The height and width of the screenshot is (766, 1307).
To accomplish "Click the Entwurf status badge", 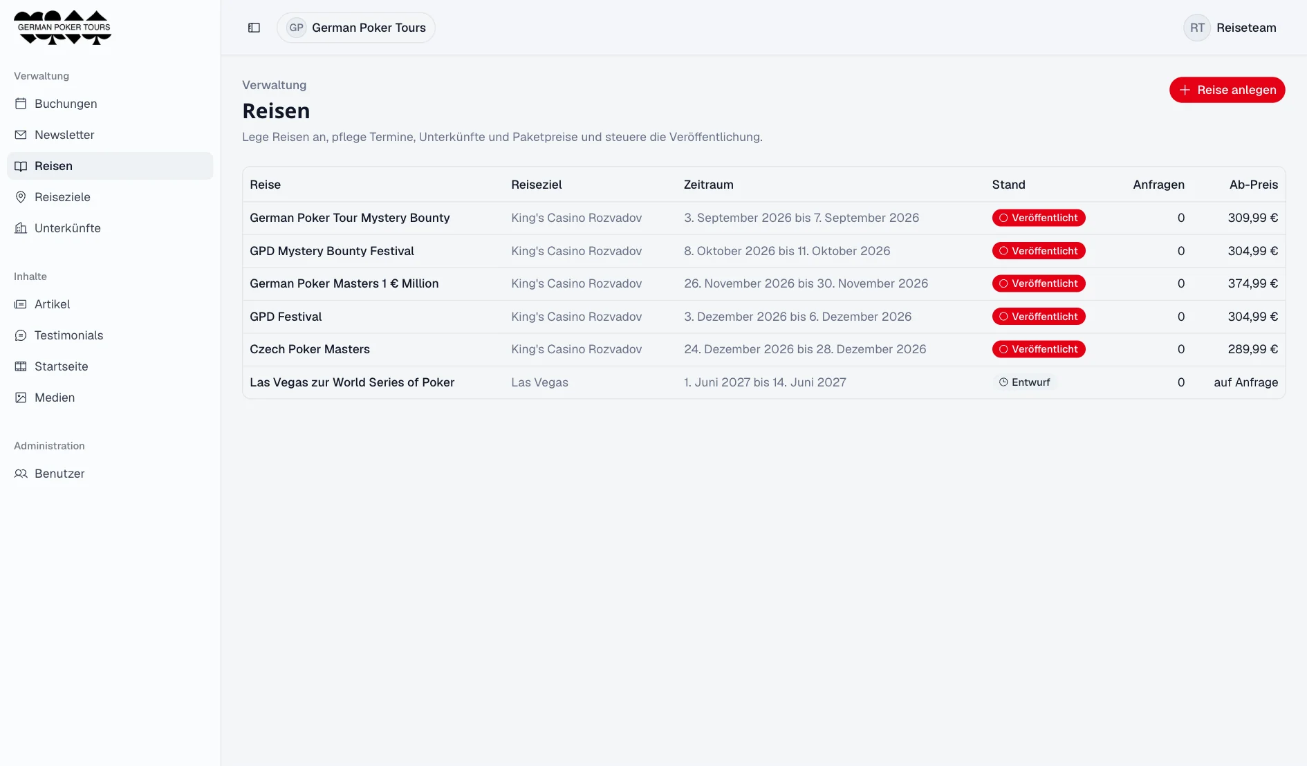I will pyautogui.click(x=1025, y=382).
